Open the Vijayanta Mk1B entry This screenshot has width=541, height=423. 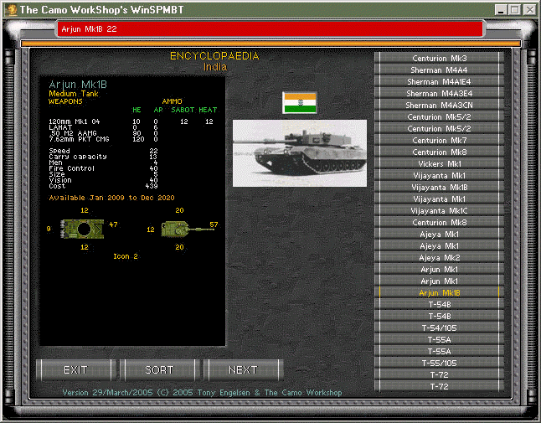[439, 188]
